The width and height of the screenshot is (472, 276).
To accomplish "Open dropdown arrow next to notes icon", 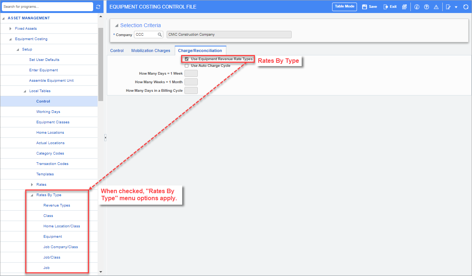I will tap(456, 7).
